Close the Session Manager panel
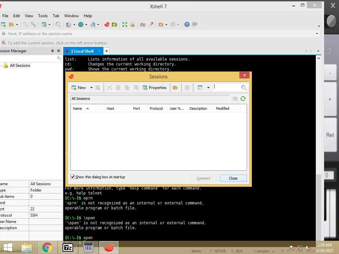339x254 pixels. point(59,51)
